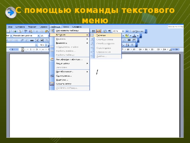Click the right indent marker on the ruler

[x=170, y=50]
